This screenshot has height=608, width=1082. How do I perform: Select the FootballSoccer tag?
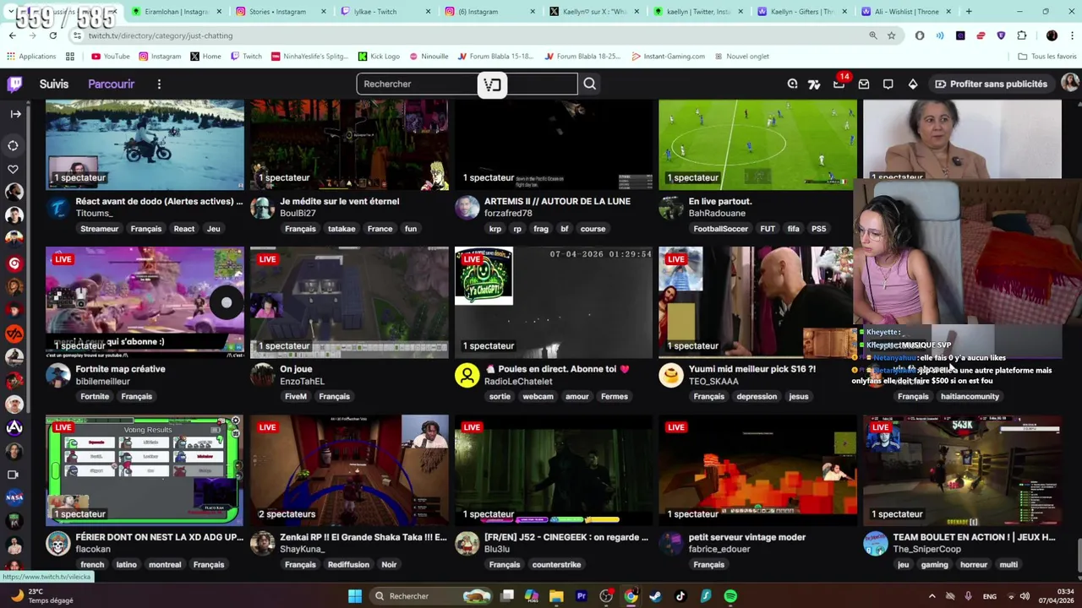pos(720,229)
